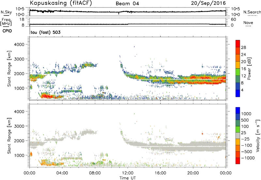Click the "4000" tick on the power panel
Image resolution: width=261 pixels, height=180 pixels.
point(19,45)
